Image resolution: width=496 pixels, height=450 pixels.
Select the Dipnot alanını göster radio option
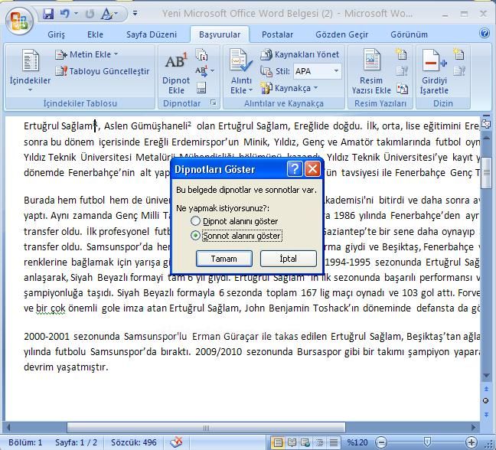[195, 220]
